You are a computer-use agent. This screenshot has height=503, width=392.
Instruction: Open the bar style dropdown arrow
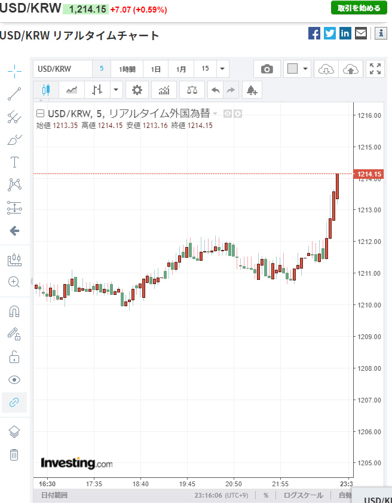pyautogui.click(x=115, y=90)
